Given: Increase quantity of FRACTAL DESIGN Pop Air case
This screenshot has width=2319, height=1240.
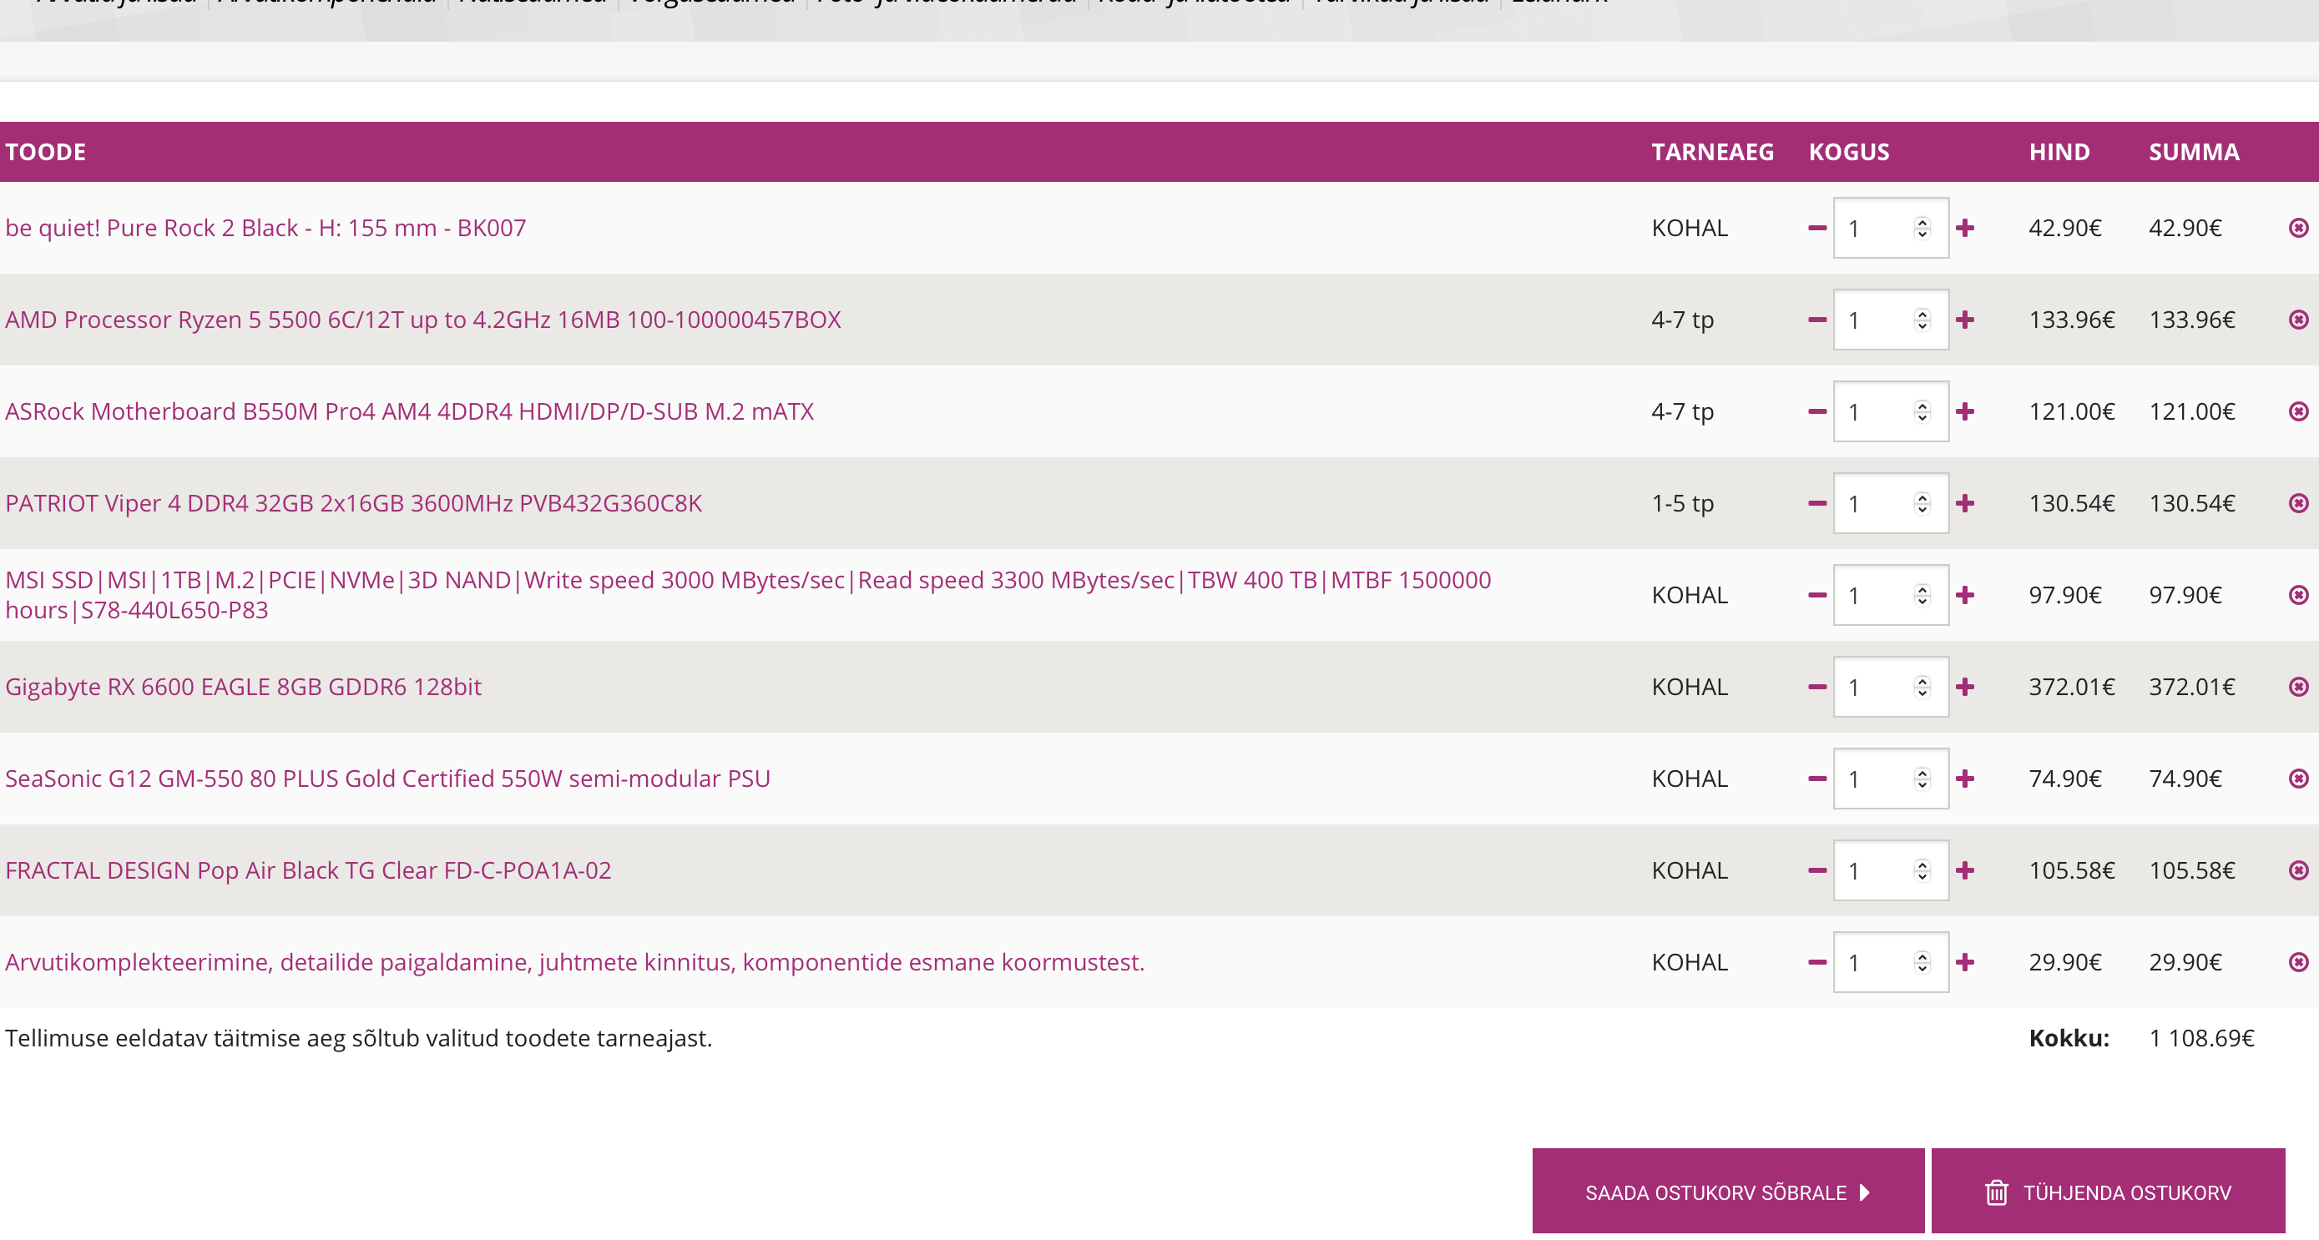Looking at the screenshot, I should (1965, 871).
